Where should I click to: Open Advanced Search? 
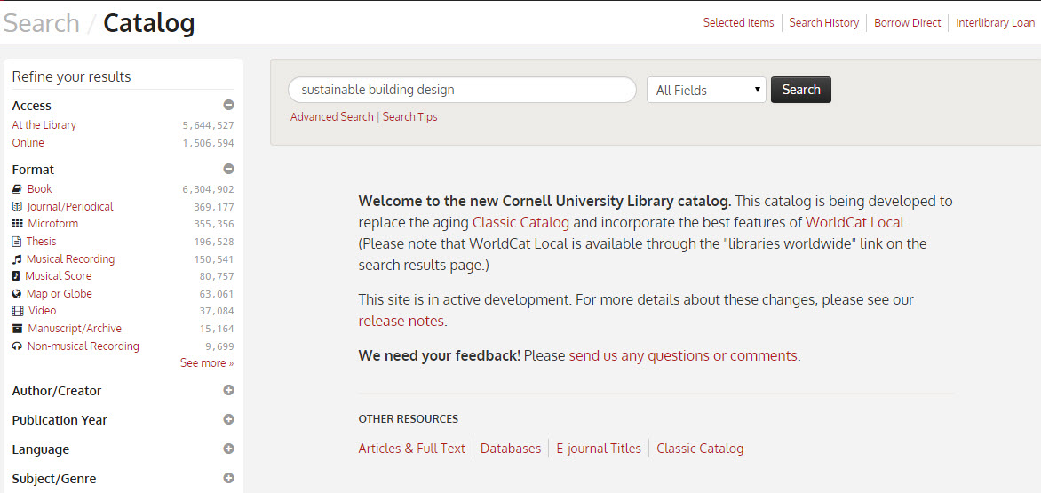pyautogui.click(x=332, y=116)
